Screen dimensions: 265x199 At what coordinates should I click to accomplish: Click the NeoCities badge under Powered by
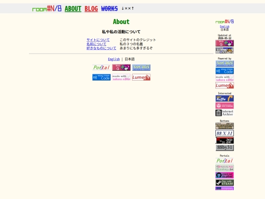[225, 63]
